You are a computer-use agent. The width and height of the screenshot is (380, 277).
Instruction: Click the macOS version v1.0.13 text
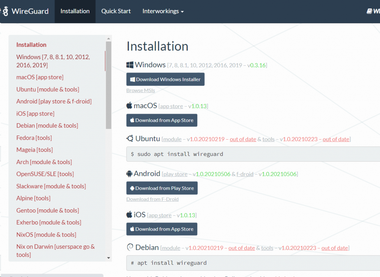(x=197, y=106)
